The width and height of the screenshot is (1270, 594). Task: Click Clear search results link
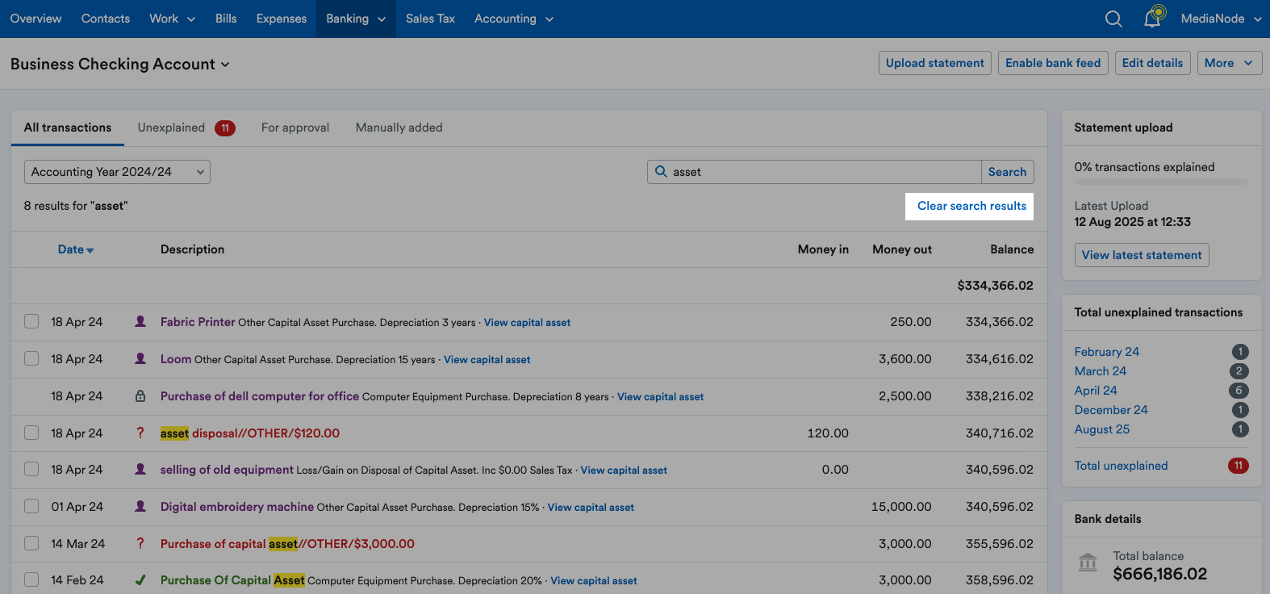coord(971,206)
